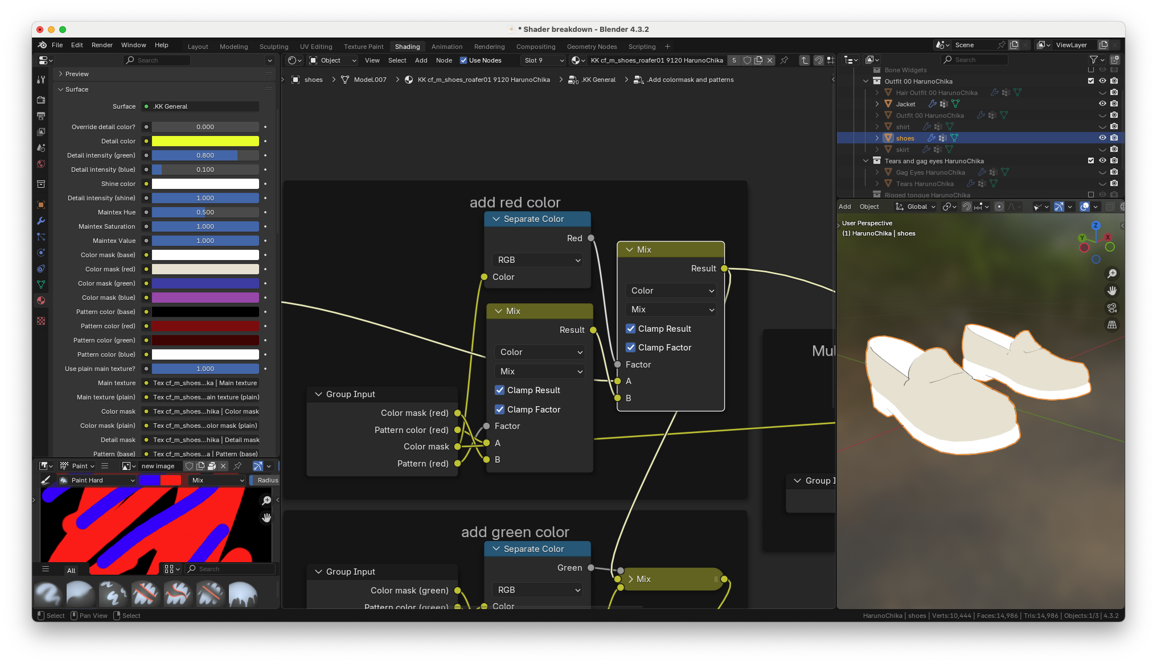The image size is (1157, 664).
Task: Switch to the UV Editing workspace tab
Action: pyautogui.click(x=316, y=47)
